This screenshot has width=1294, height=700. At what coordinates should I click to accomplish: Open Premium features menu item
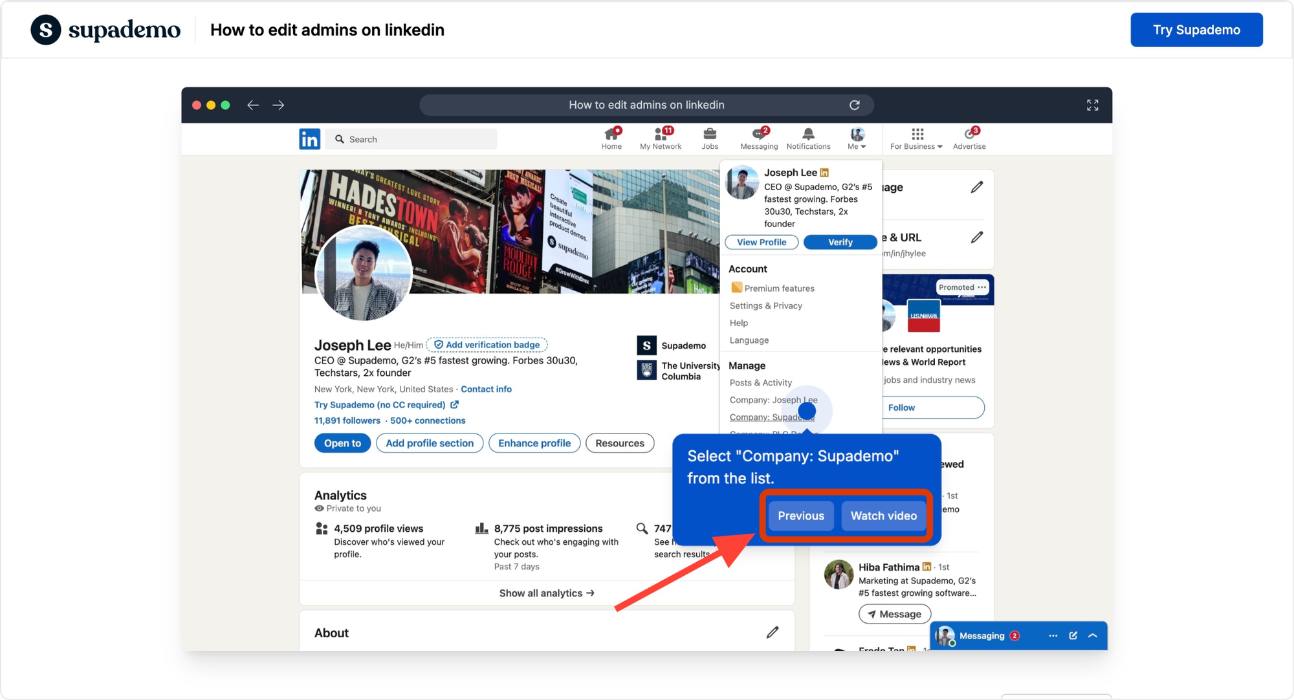[773, 289]
